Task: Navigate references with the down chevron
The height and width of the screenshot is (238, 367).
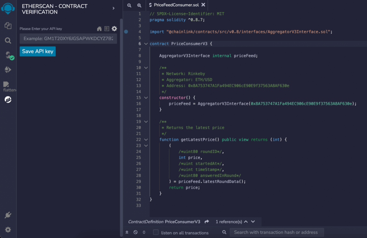Action: 252,222
